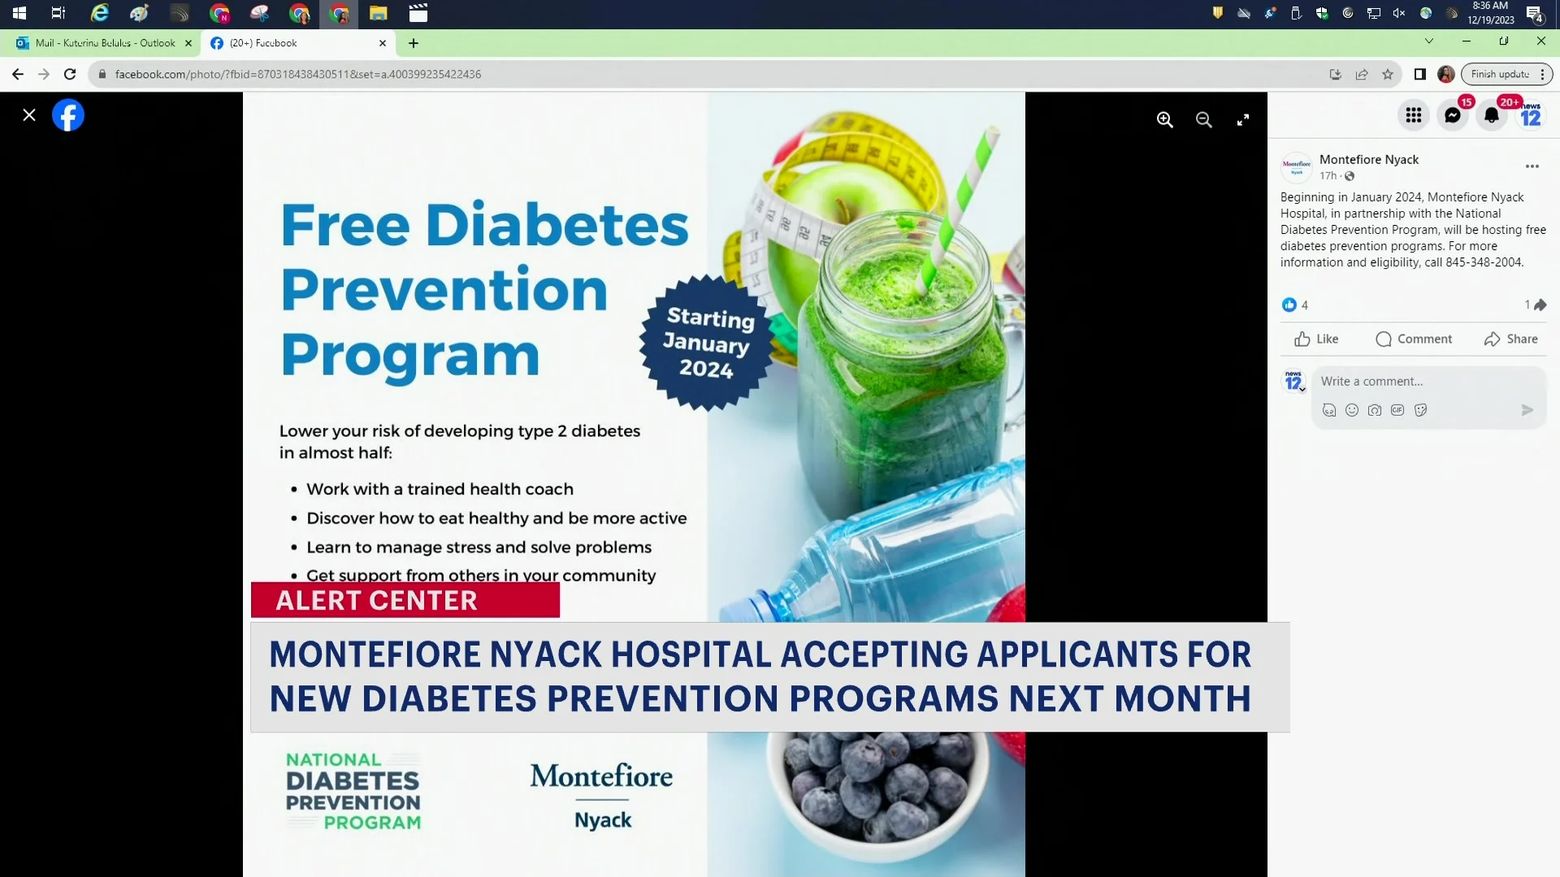Open the Facebook menu grid

click(1414, 115)
